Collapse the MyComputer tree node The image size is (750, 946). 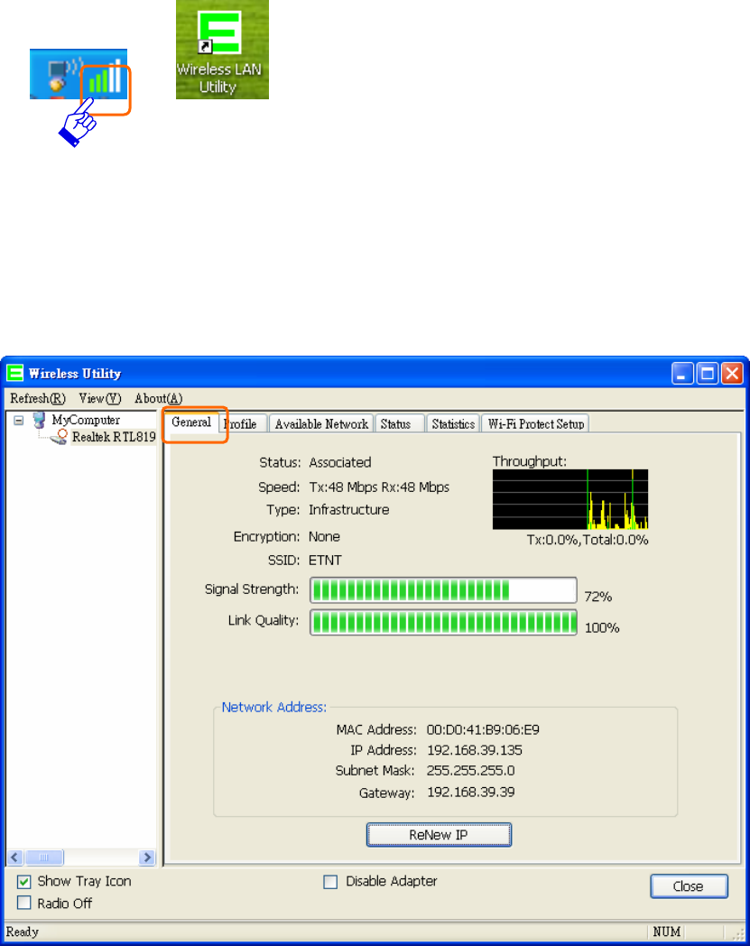pos(19,420)
